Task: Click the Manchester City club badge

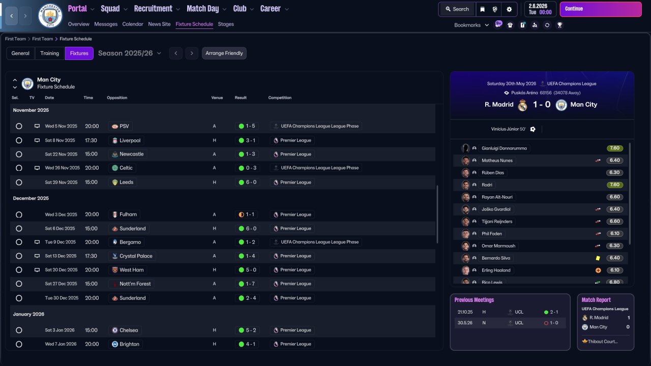Action: coord(50,16)
